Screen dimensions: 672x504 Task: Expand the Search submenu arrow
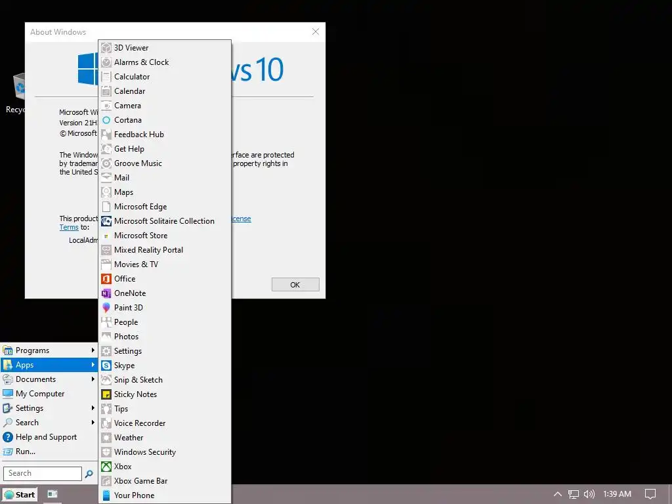pos(93,423)
